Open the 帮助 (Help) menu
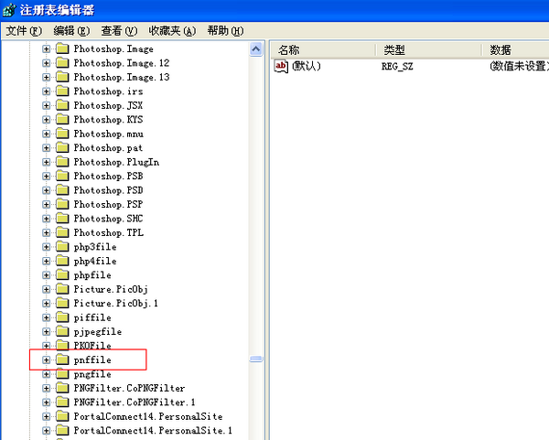 225,30
